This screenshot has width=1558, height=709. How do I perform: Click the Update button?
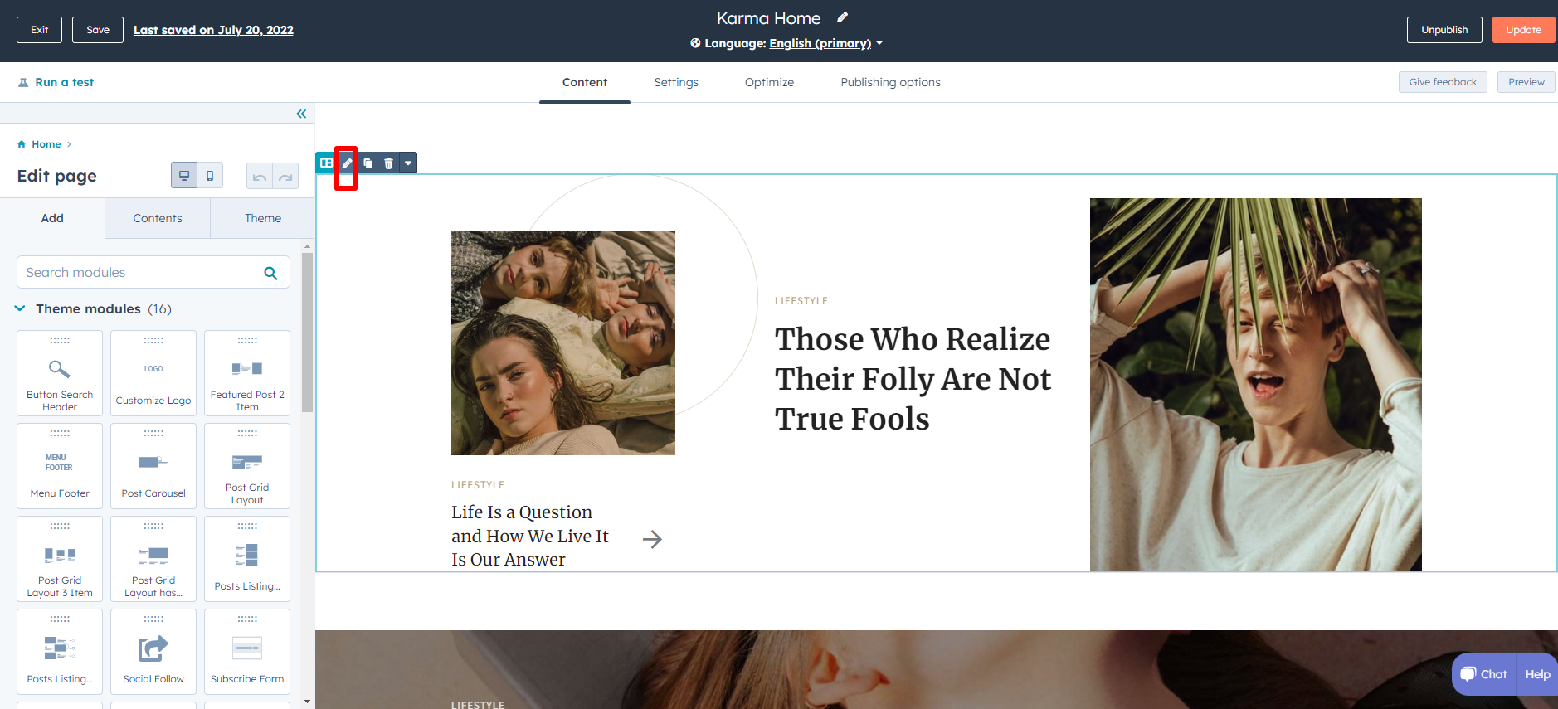click(x=1523, y=30)
